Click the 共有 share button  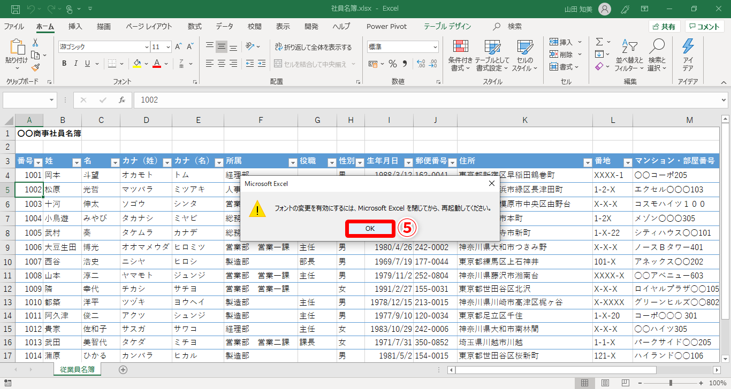[x=664, y=27]
